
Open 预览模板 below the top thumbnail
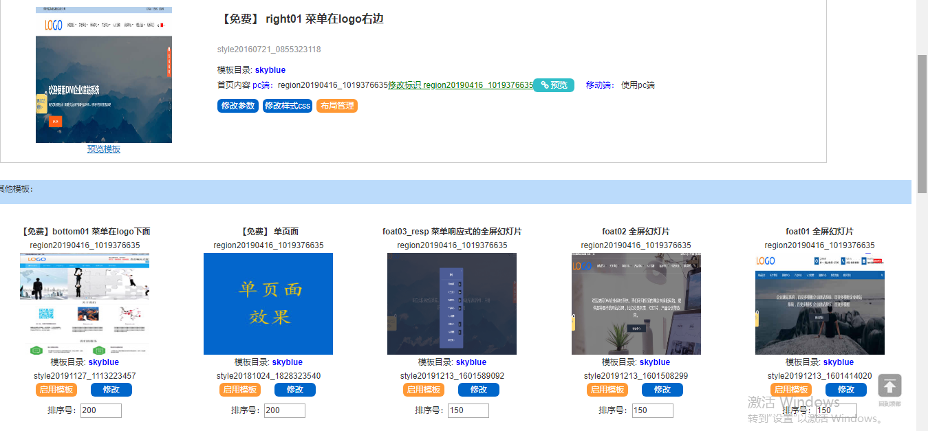pyautogui.click(x=103, y=148)
